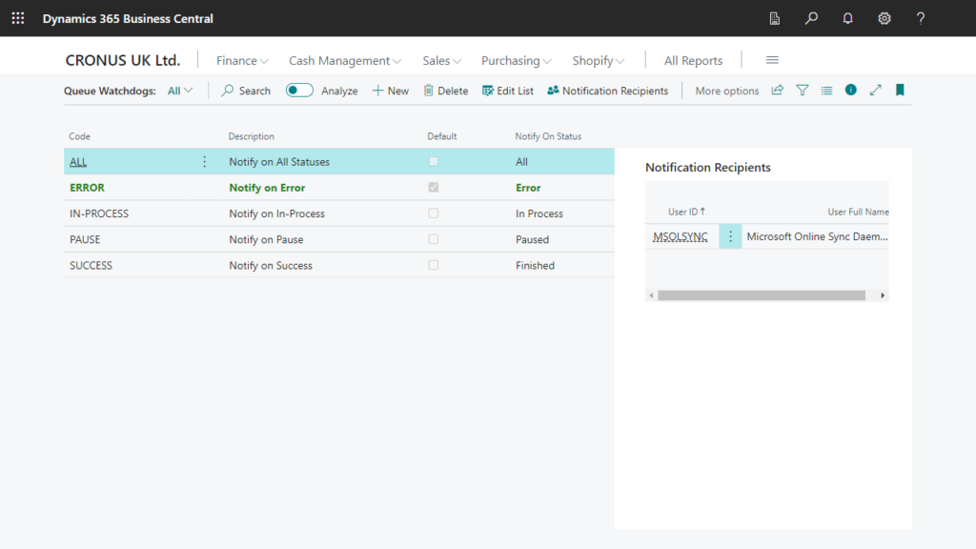Screen dimensions: 976x549
Task: Open the app launcher waffle icon
Action: point(18,18)
